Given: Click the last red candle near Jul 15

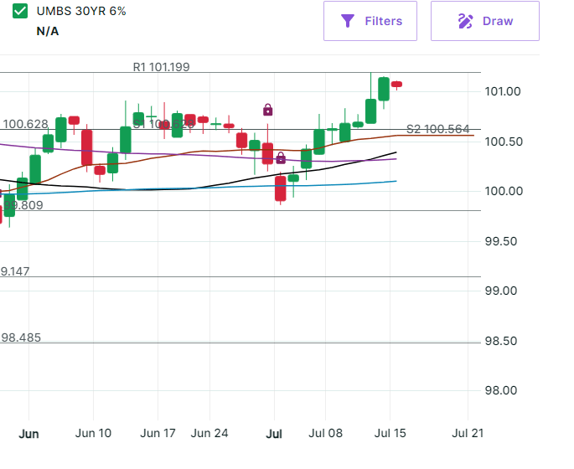Looking at the screenshot, I should pyautogui.click(x=396, y=84).
